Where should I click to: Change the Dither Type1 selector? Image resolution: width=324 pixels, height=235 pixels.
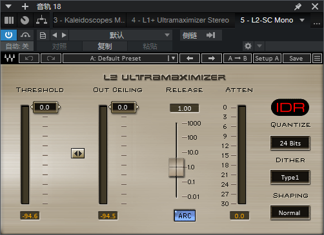(290, 177)
